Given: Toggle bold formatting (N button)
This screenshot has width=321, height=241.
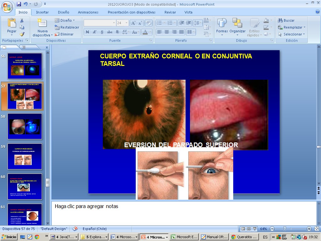Looking at the screenshot, I should pos(87,32).
